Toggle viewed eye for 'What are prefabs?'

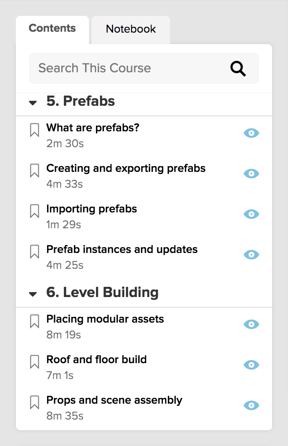(251, 133)
